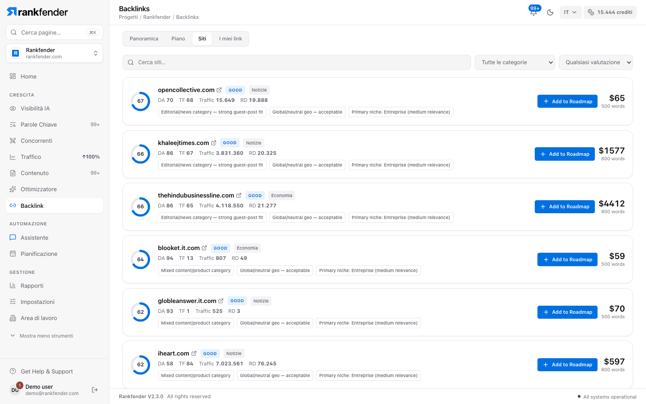Open external link icon for globleanswer.it.com
The image size is (646, 404).
[221, 301]
